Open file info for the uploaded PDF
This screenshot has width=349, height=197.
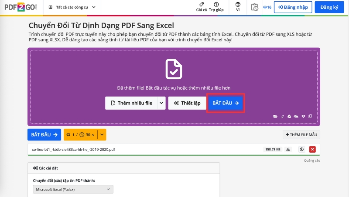[301, 149]
